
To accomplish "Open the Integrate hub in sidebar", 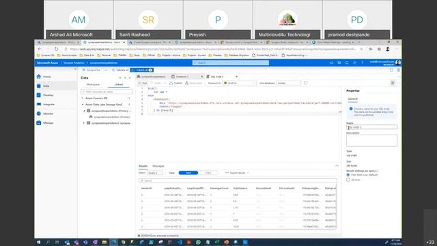I will tap(56, 105).
